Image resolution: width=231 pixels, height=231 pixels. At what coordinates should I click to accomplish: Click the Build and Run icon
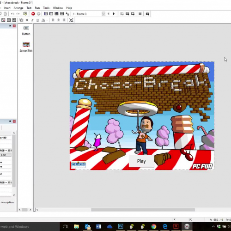click(147, 14)
